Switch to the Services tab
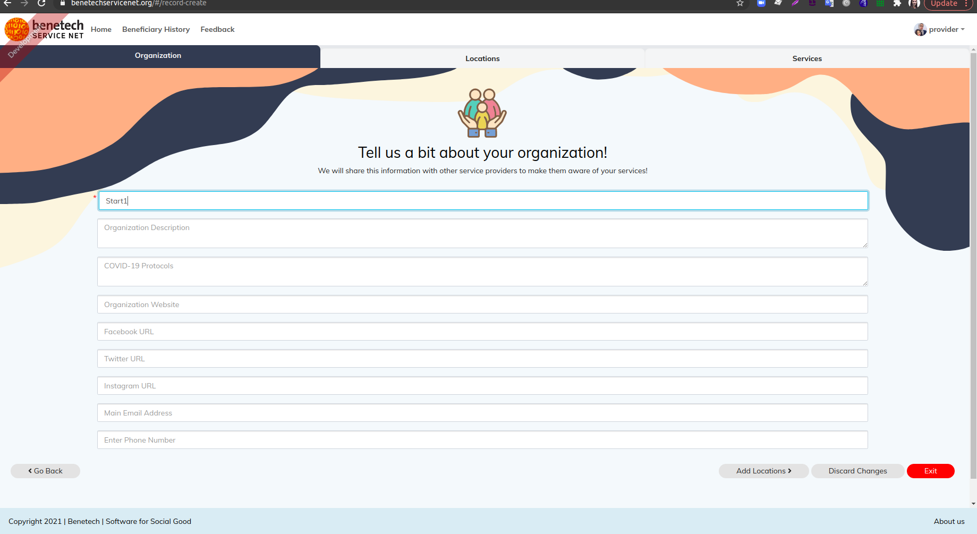Image resolution: width=977 pixels, height=534 pixels. click(x=806, y=58)
